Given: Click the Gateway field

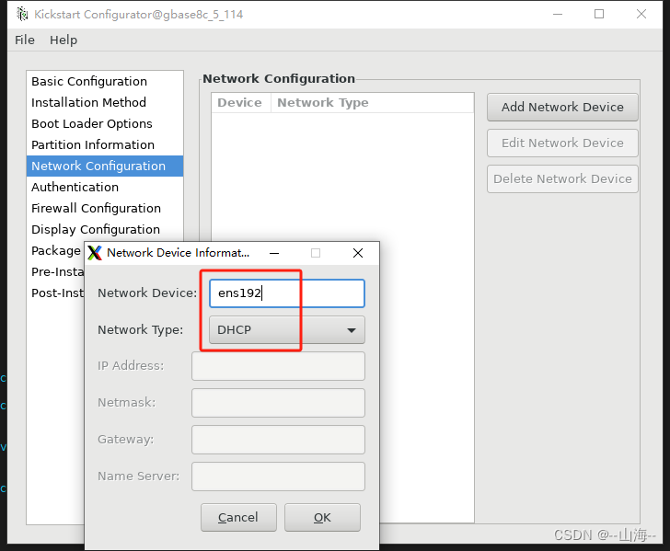Looking at the screenshot, I should [x=278, y=440].
